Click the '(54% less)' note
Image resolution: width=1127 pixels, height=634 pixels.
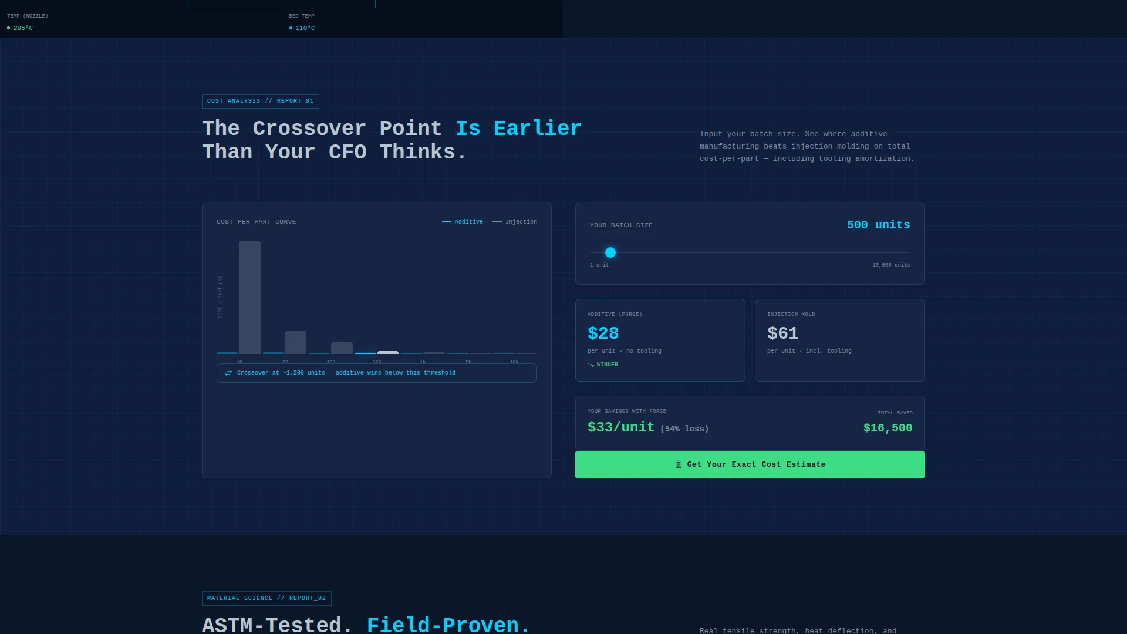pos(684,429)
